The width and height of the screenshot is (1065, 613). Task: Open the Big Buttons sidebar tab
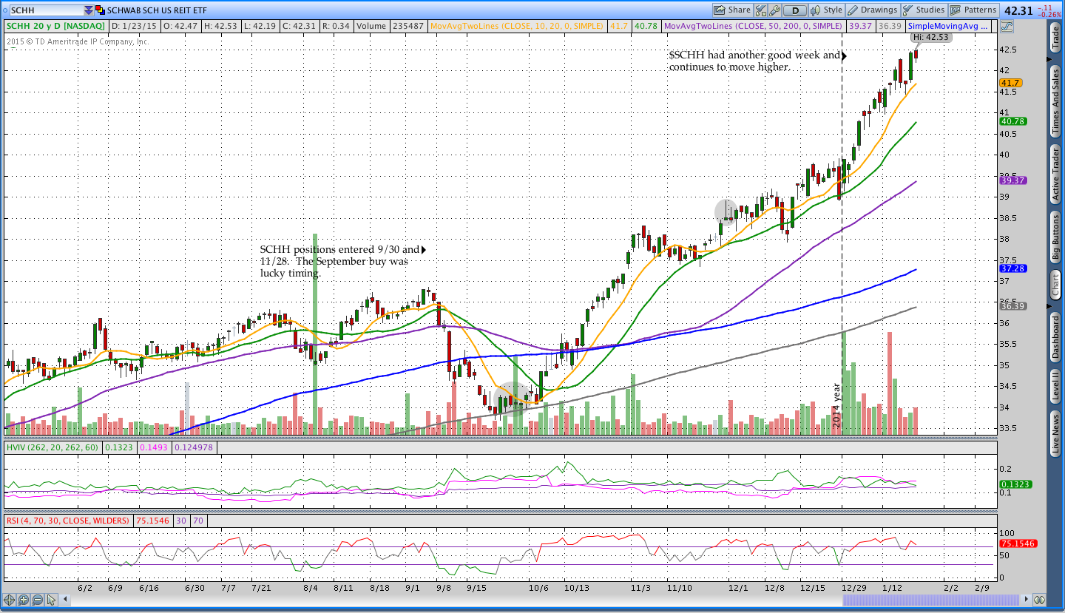[1055, 237]
